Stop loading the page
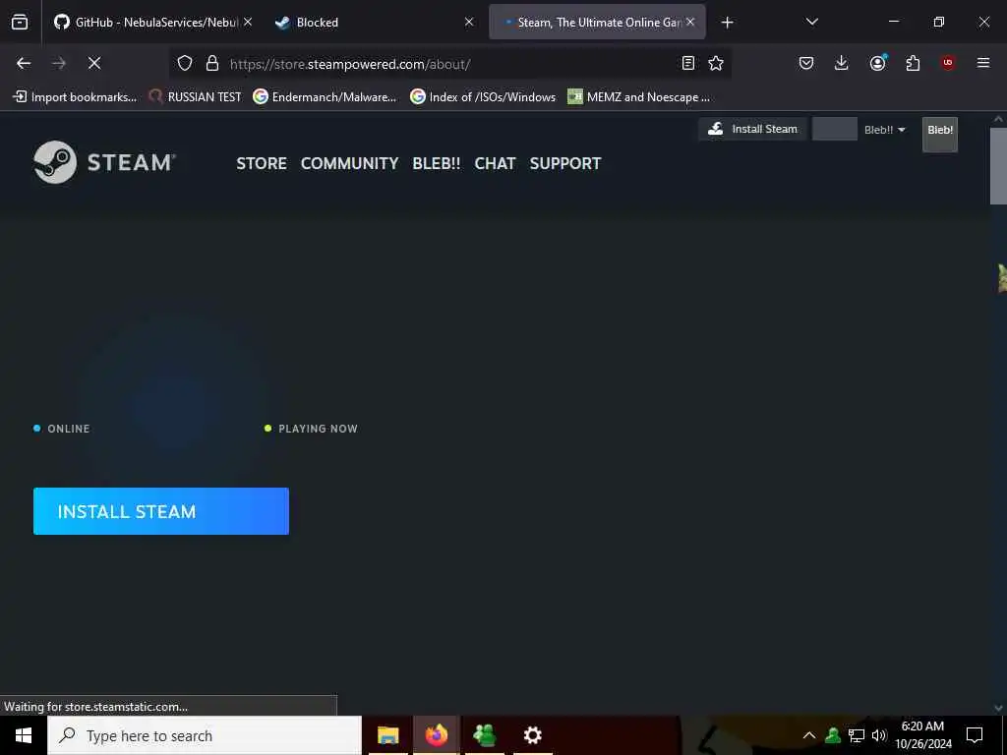 coord(94,63)
